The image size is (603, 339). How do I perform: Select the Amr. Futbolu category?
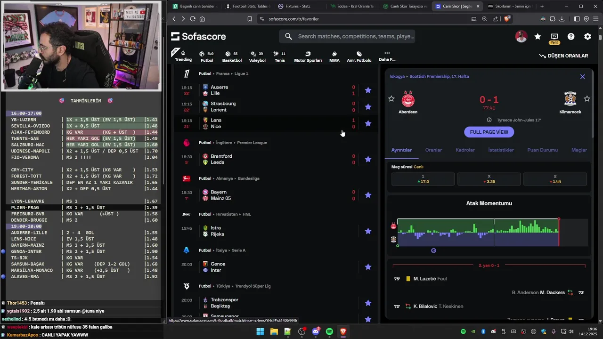[x=359, y=56]
